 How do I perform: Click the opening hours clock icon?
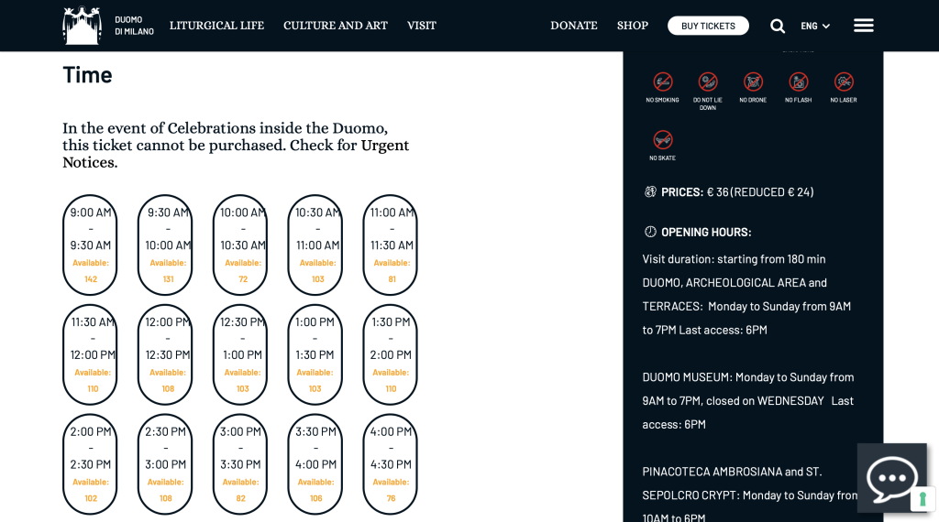[x=650, y=232]
